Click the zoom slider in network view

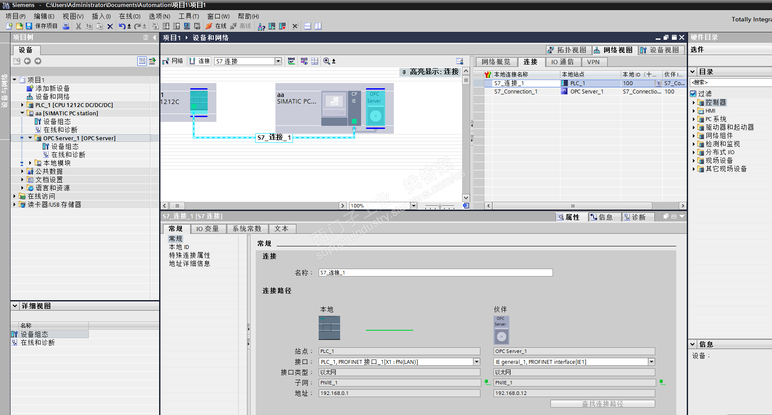440,206
